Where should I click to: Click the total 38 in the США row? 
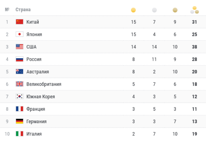(194, 47)
